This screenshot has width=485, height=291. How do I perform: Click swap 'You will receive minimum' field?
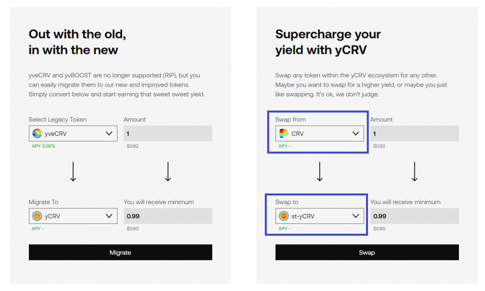coord(414,216)
